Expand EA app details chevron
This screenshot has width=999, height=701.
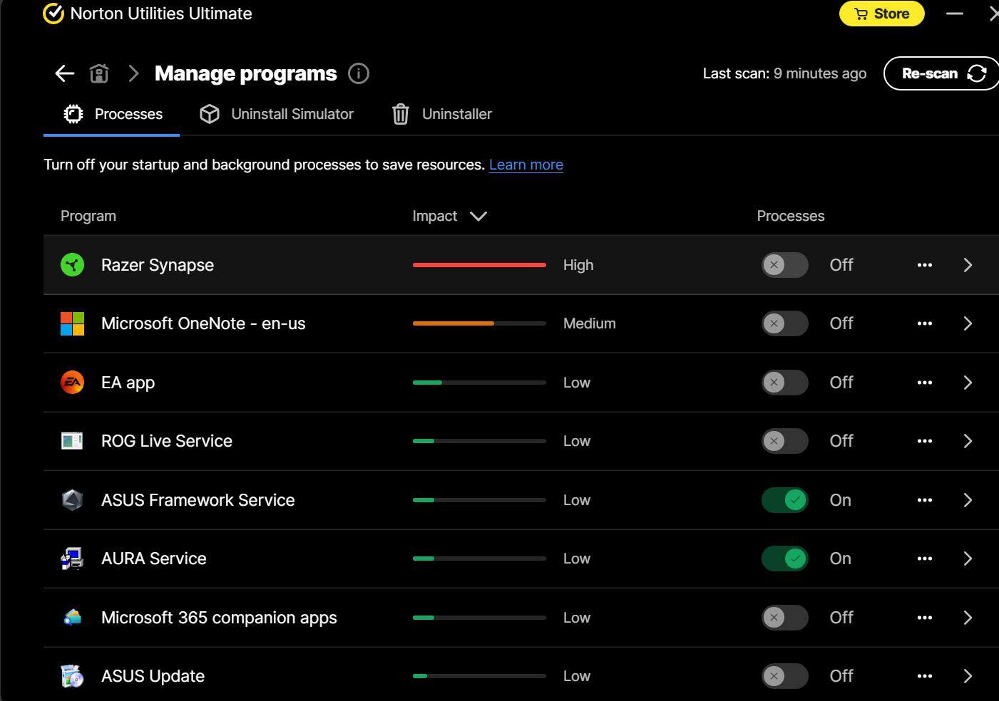coord(968,383)
